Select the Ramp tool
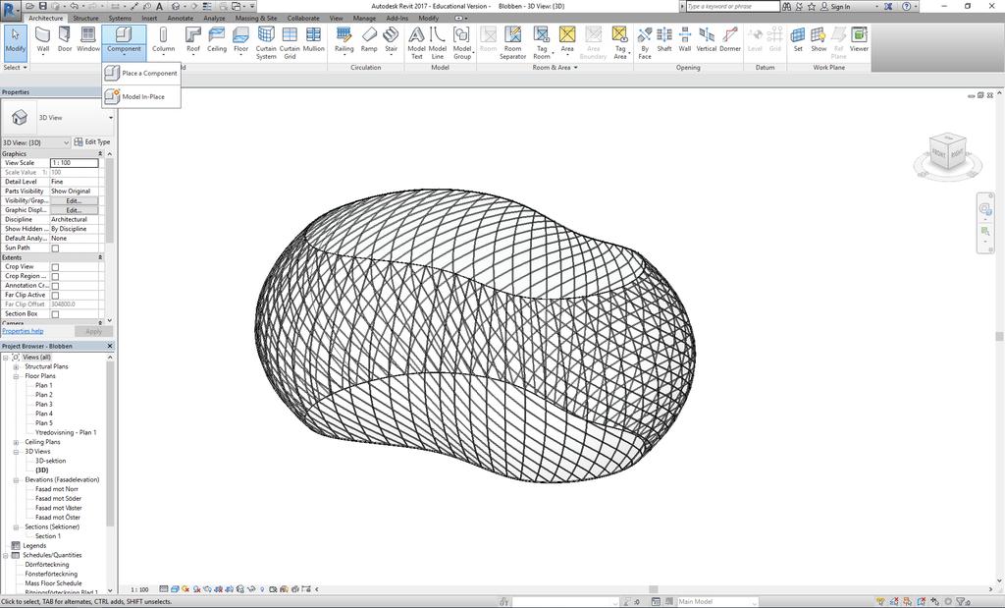The width and height of the screenshot is (1005, 608). (x=369, y=39)
